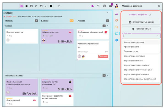This screenshot has height=109, width=165.
Task: Collapse Действие dropdown arrow
Action: (x=158, y=36)
